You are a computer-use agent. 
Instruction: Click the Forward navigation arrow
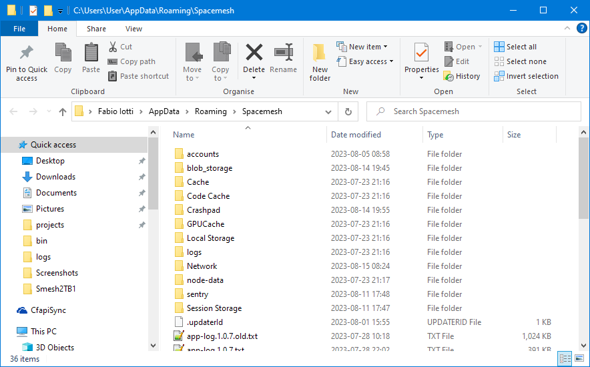pyautogui.click(x=33, y=111)
